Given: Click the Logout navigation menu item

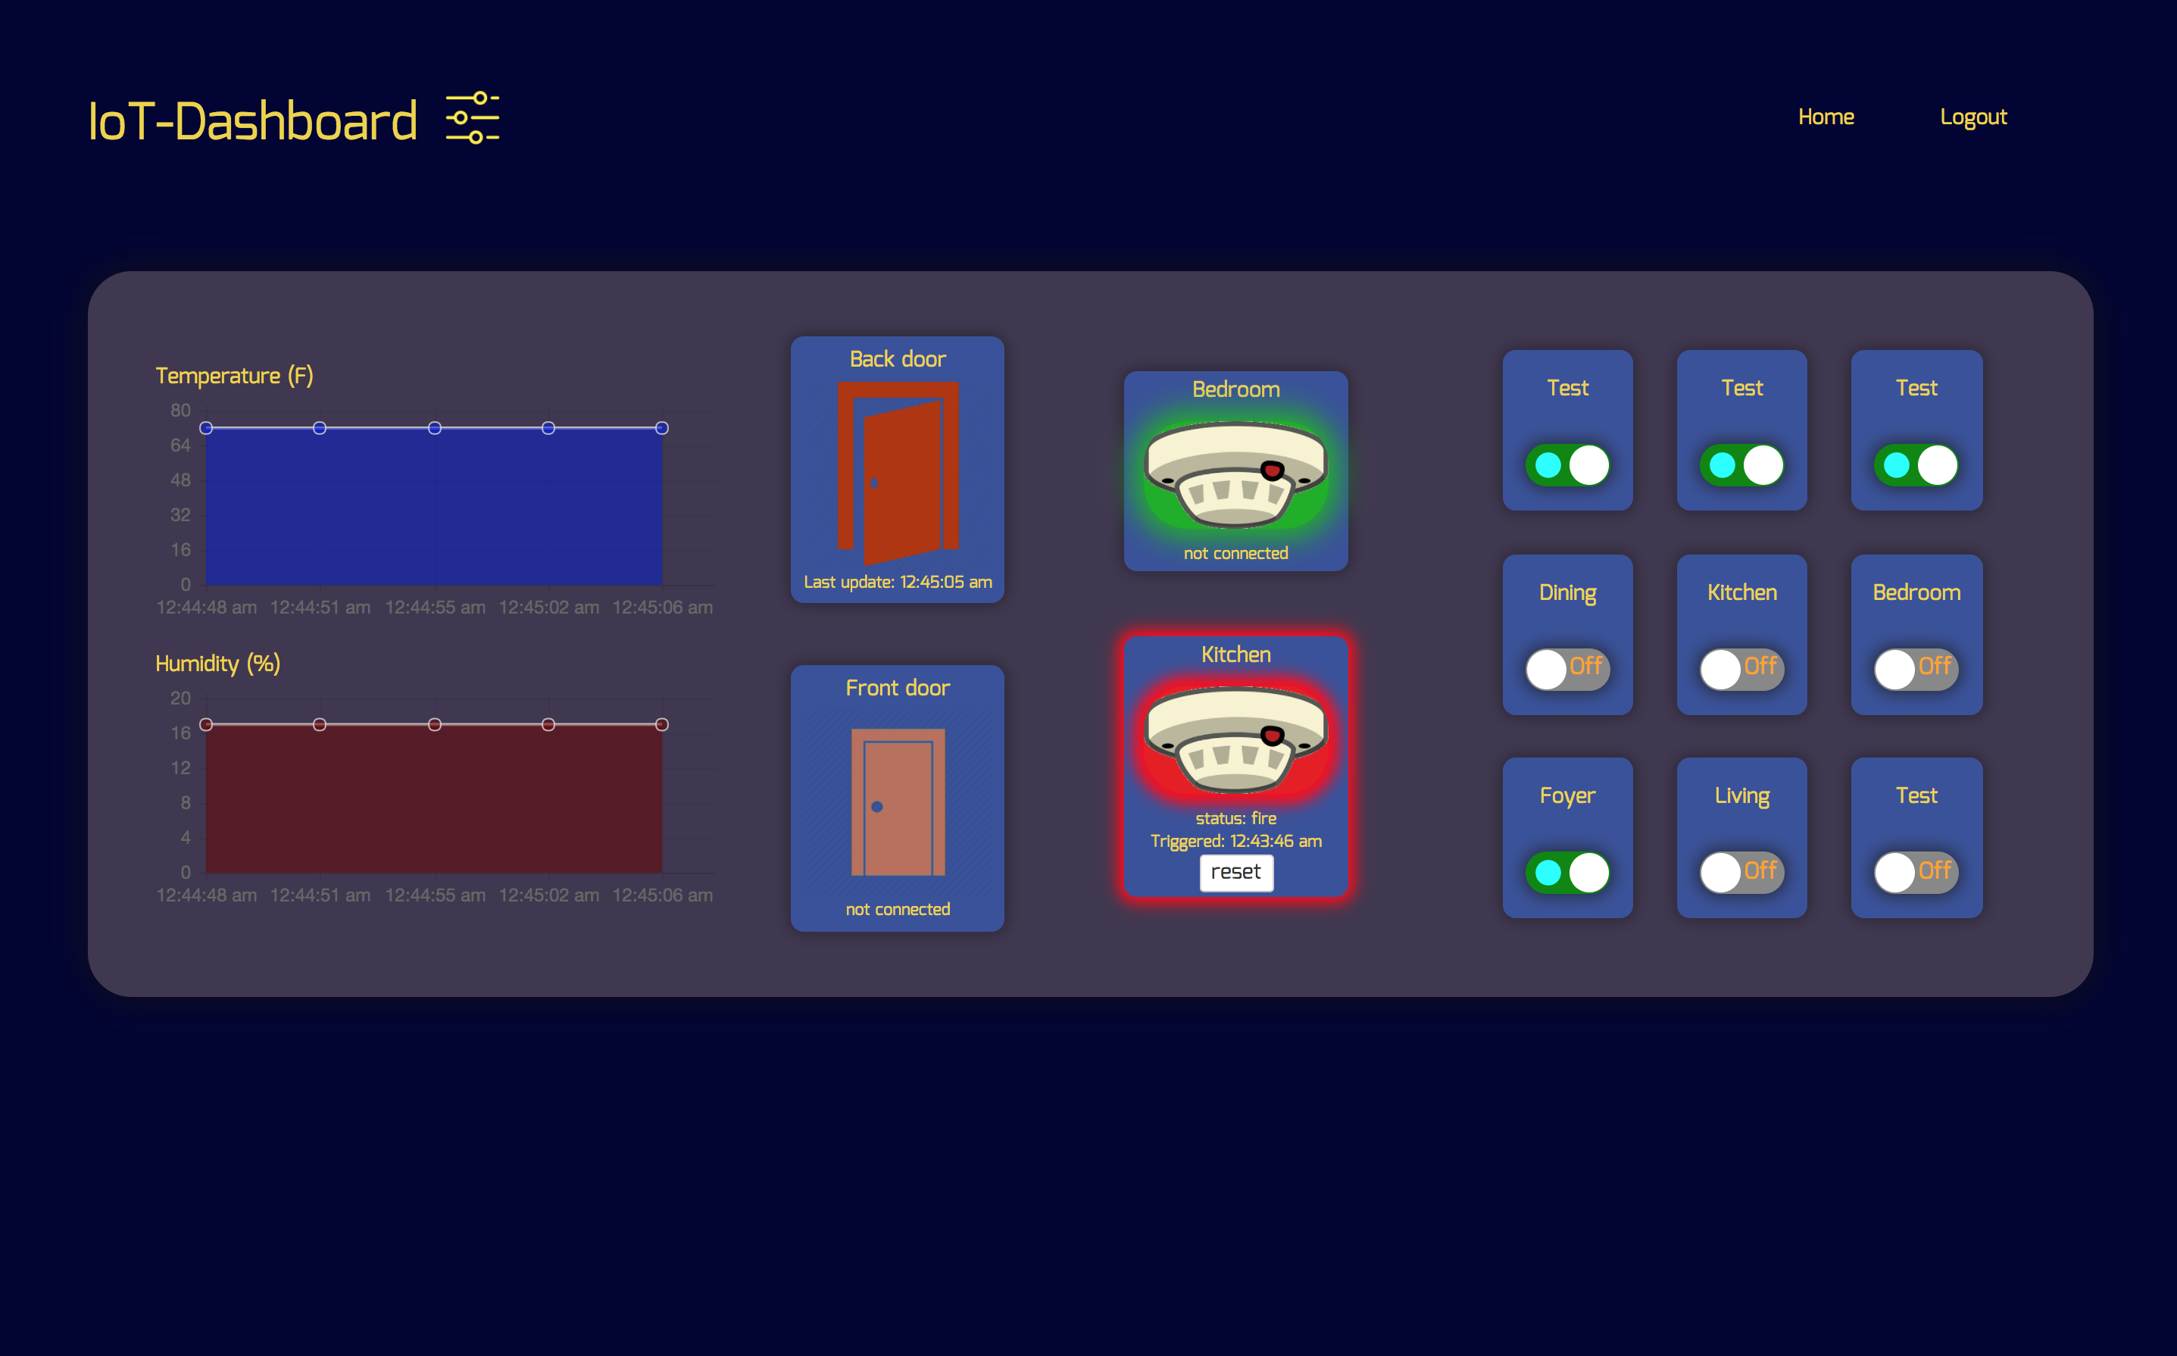Looking at the screenshot, I should pyautogui.click(x=1971, y=117).
